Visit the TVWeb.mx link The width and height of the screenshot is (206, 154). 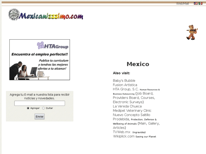click(122, 132)
